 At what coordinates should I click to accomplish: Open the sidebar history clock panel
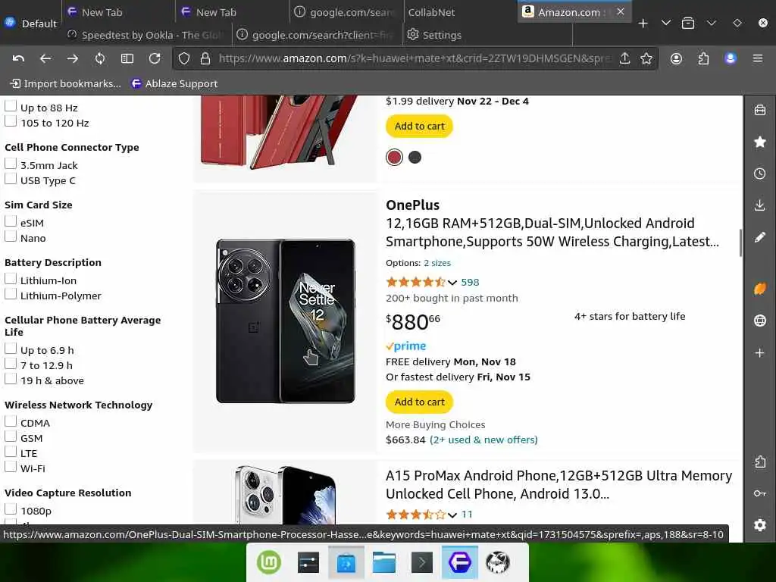click(760, 174)
